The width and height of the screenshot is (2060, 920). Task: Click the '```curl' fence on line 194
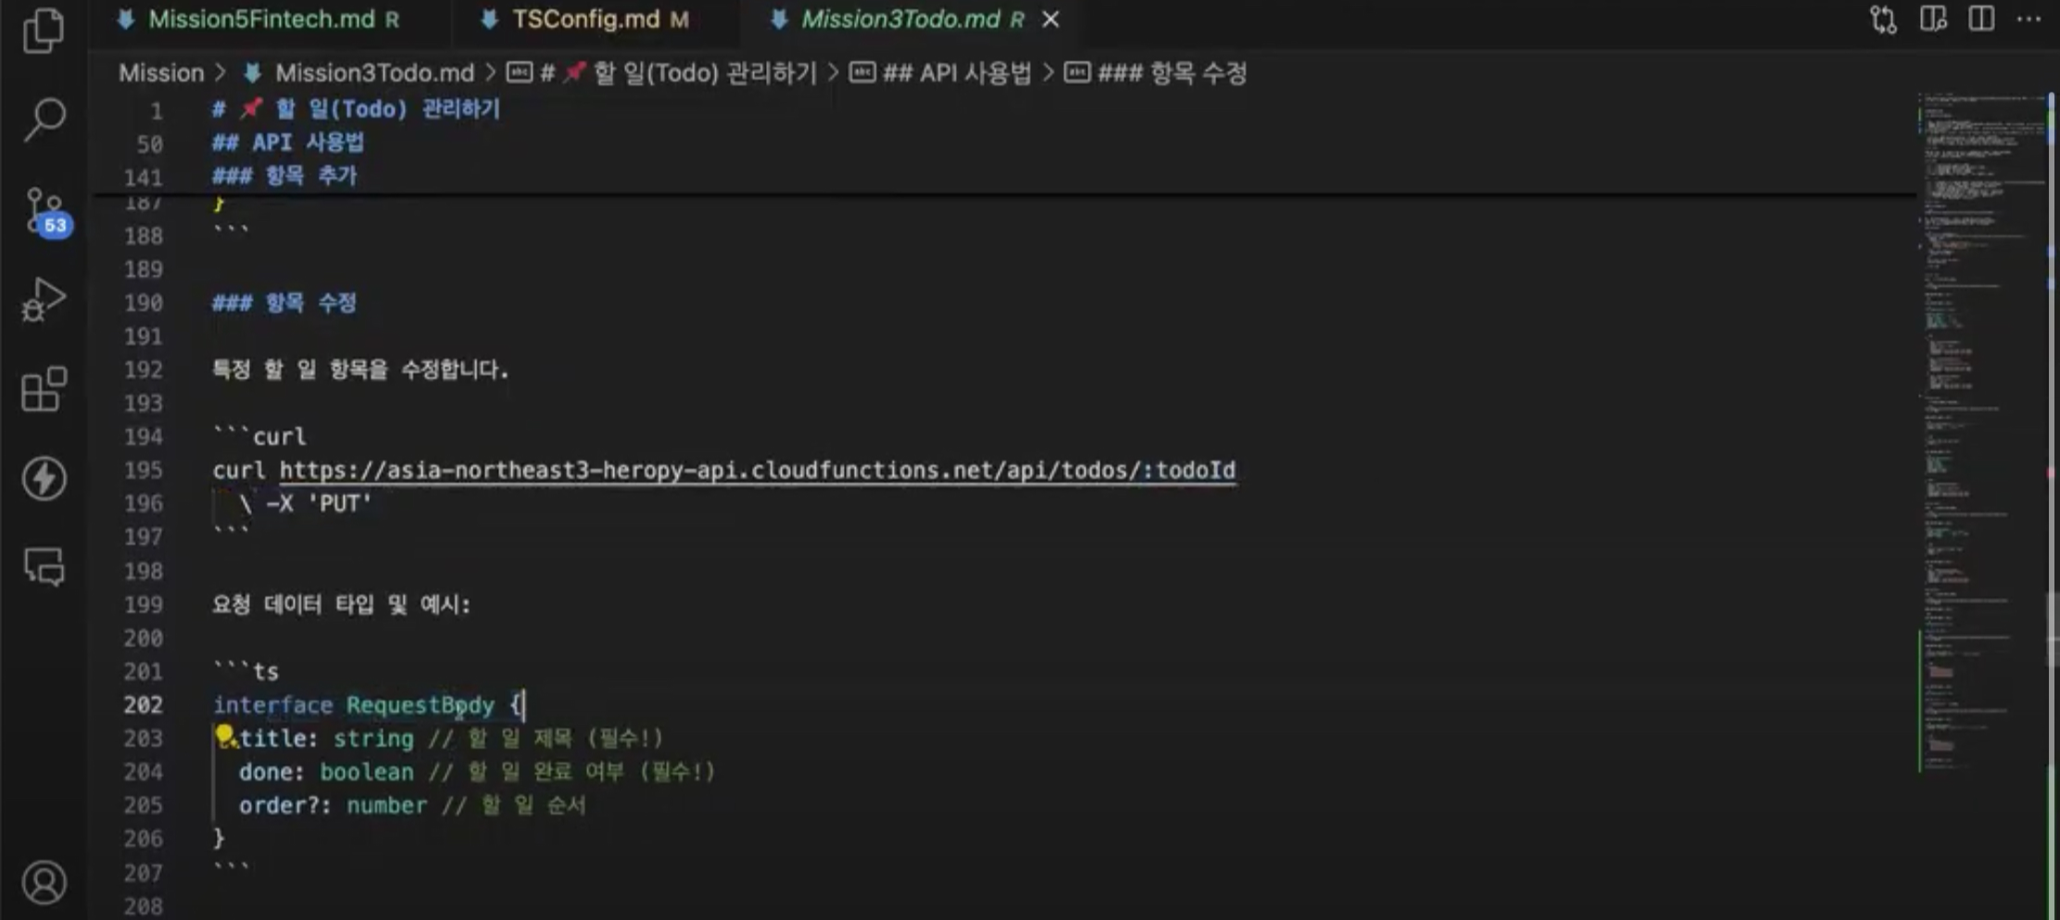(x=259, y=436)
